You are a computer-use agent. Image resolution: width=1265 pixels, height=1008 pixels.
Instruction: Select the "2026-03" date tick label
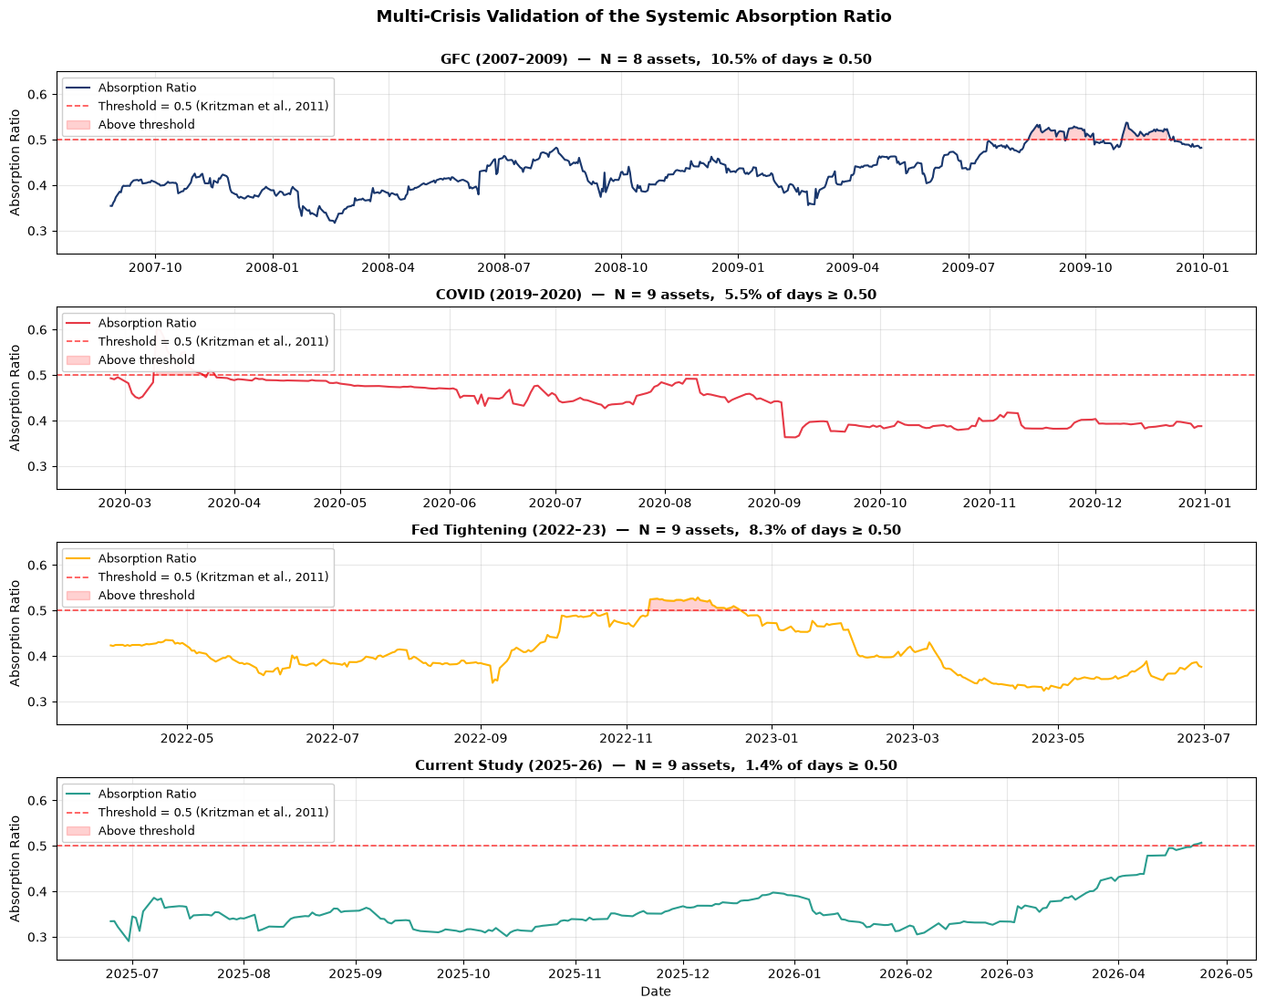[x=1007, y=972]
